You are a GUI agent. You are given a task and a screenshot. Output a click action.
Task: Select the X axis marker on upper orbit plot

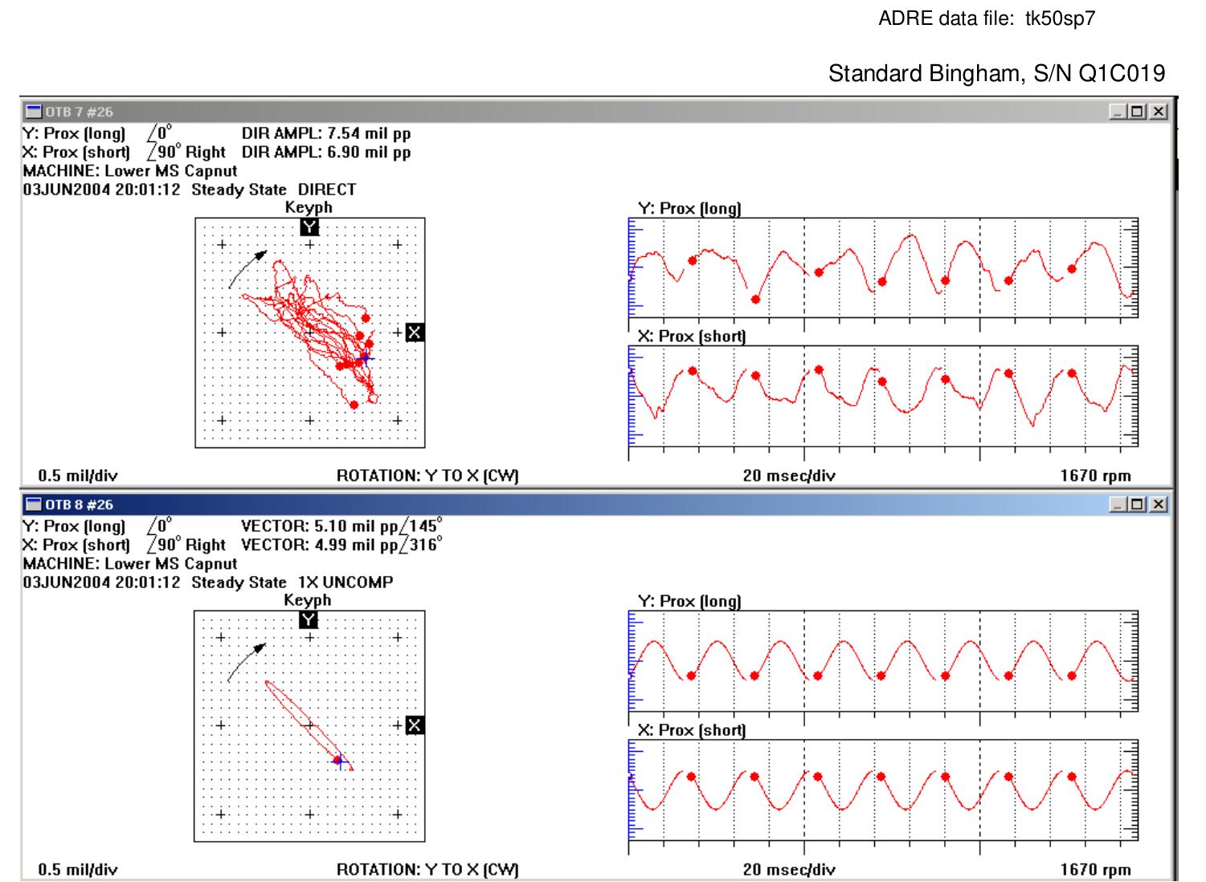415,331
